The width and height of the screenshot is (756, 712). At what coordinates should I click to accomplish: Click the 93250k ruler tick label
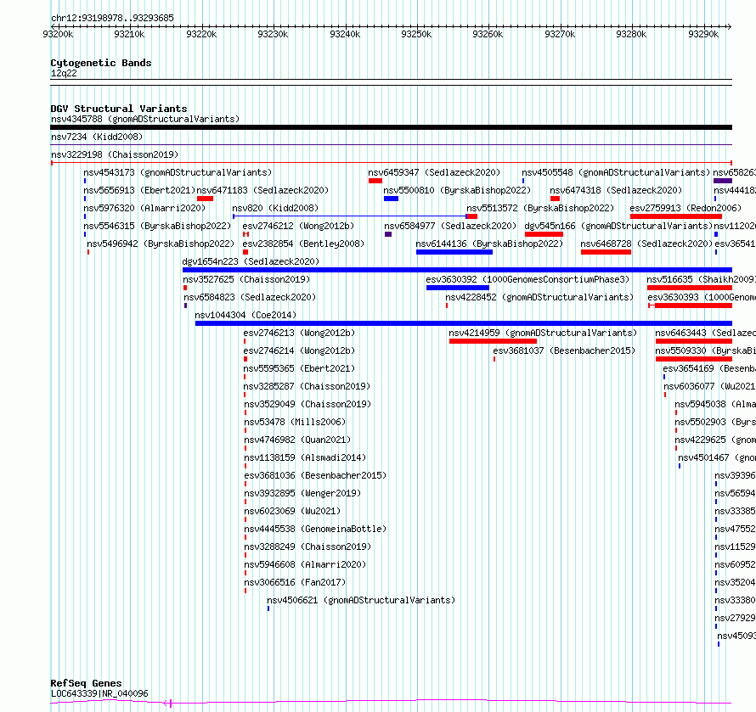click(416, 34)
